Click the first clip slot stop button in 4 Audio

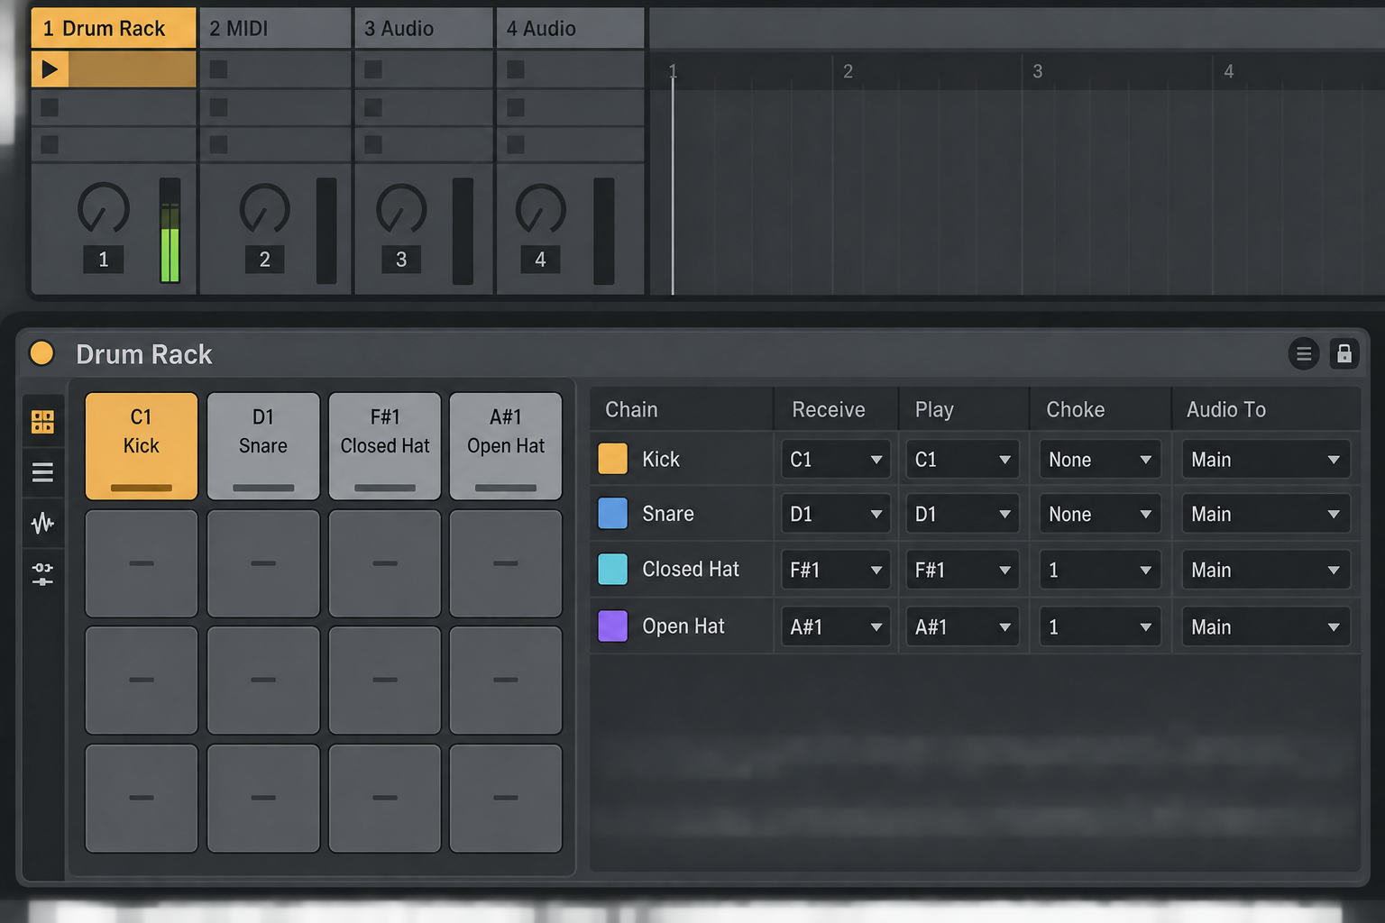(x=516, y=69)
